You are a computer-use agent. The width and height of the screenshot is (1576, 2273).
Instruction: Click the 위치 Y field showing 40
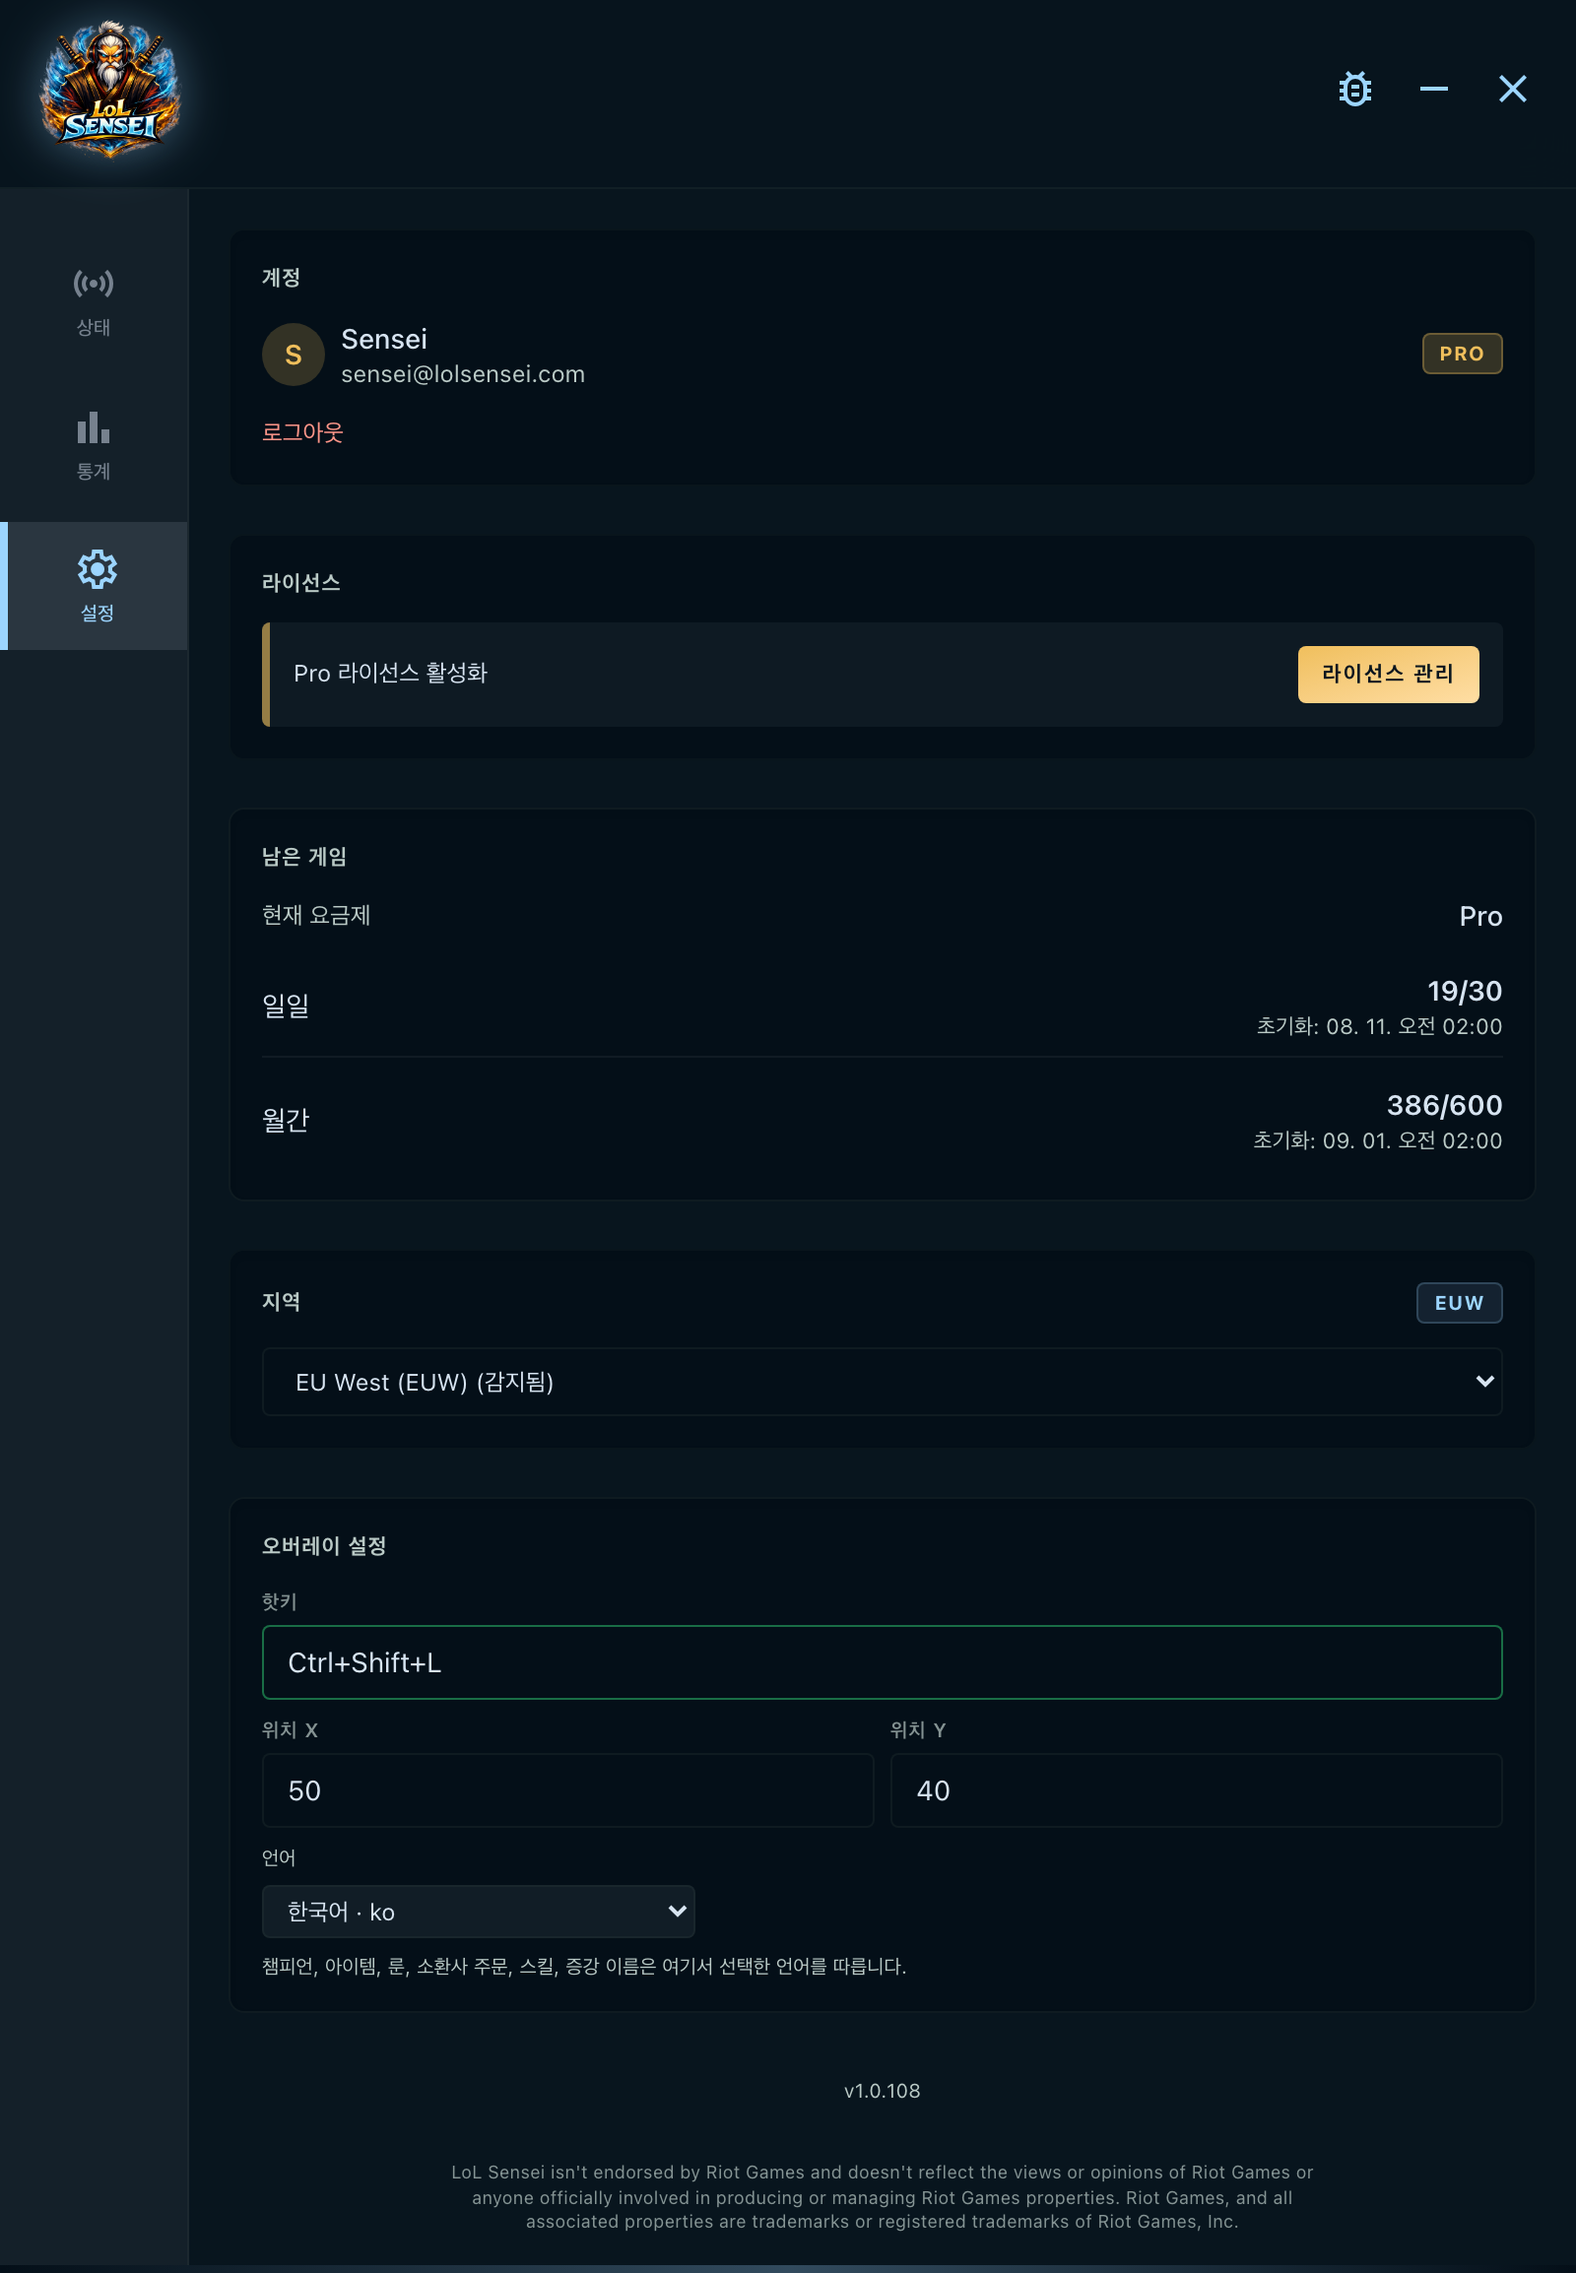pos(1196,1790)
